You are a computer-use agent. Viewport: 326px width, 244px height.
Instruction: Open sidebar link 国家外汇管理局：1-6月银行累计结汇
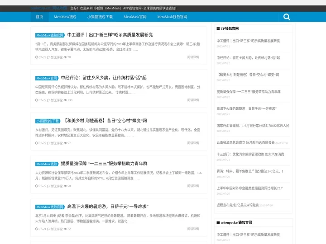pyautogui.click(x=253, y=126)
